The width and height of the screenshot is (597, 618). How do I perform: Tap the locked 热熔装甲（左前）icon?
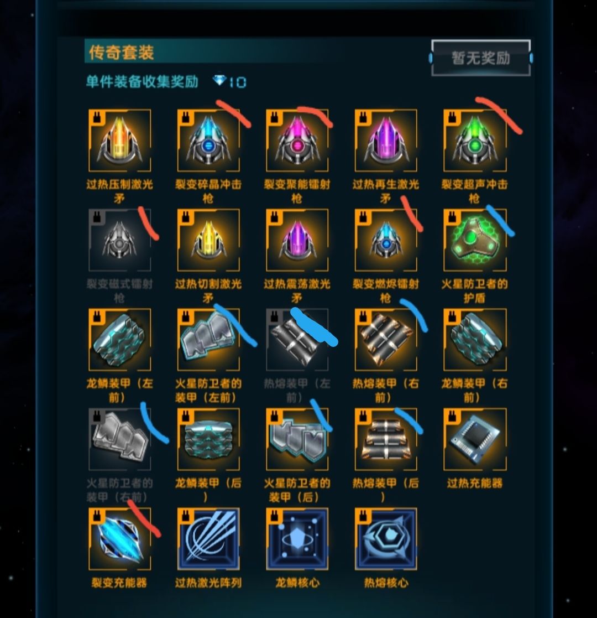tap(297, 340)
